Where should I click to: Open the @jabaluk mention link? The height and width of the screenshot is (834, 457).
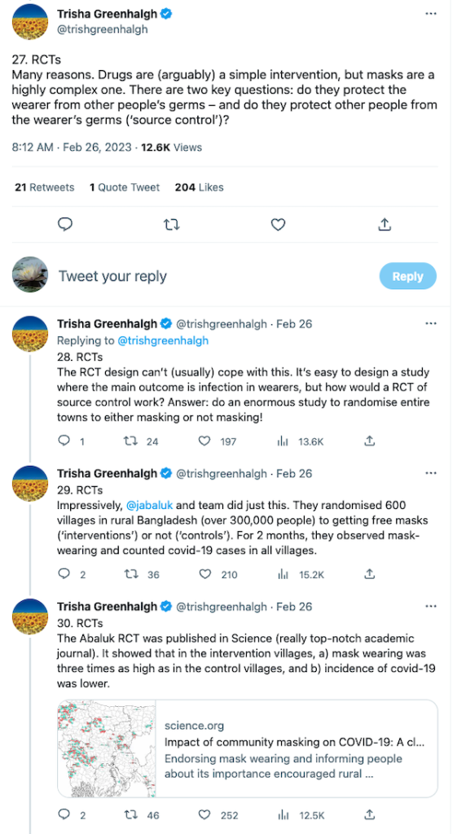tap(148, 504)
